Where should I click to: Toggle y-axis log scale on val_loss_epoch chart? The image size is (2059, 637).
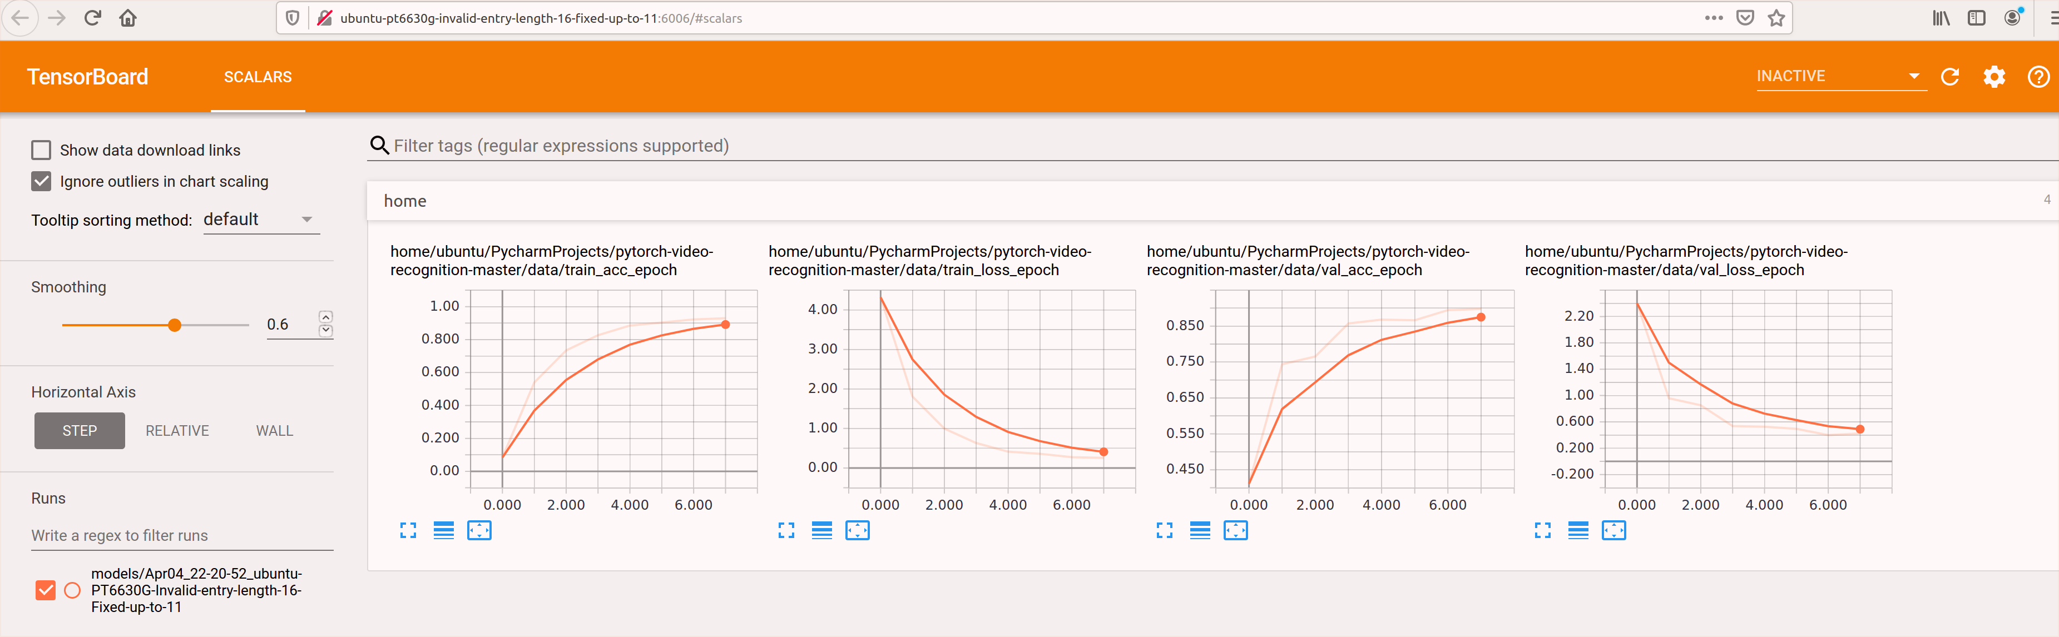[1578, 531]
